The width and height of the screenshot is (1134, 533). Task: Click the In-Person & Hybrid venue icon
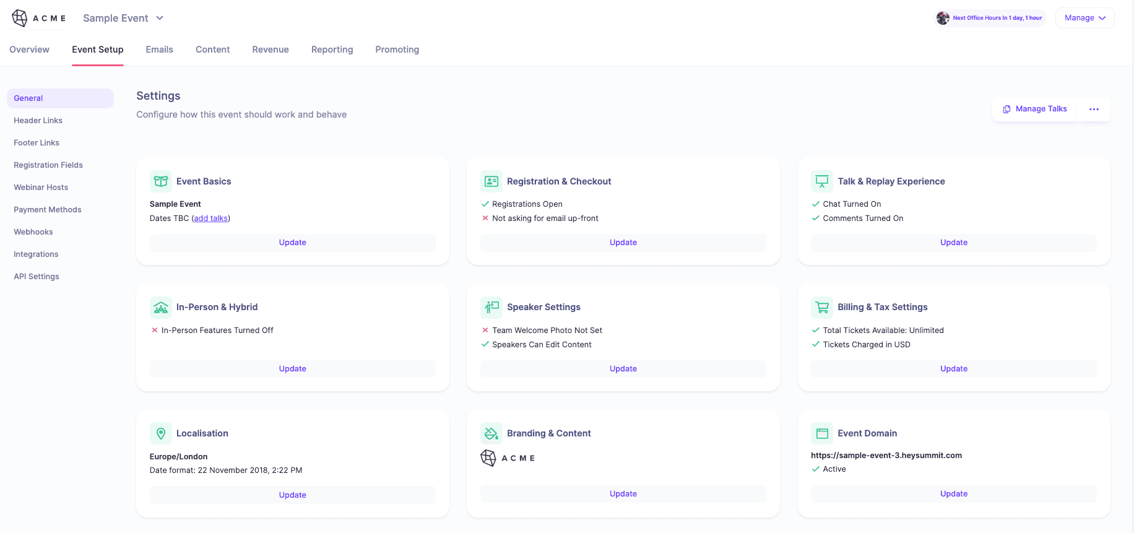161,307
